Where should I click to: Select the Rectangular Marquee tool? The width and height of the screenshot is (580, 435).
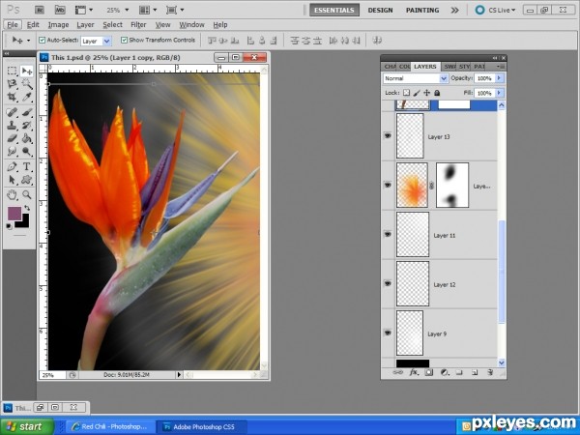13,71
